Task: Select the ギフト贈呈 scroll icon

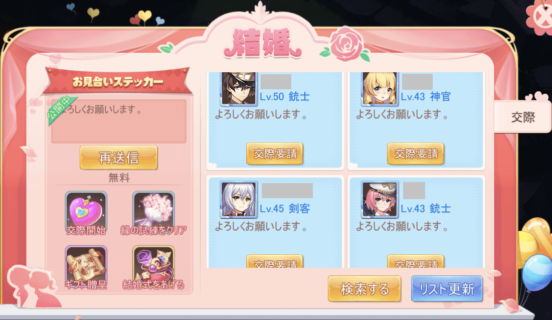Action: 86,267
